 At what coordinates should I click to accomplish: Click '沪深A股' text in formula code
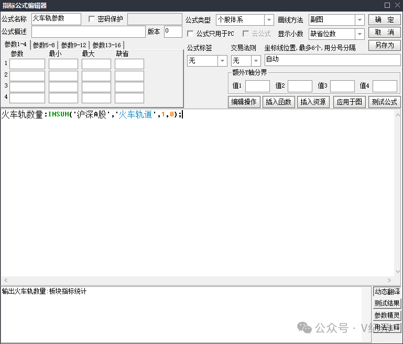[x=91, y=114]
